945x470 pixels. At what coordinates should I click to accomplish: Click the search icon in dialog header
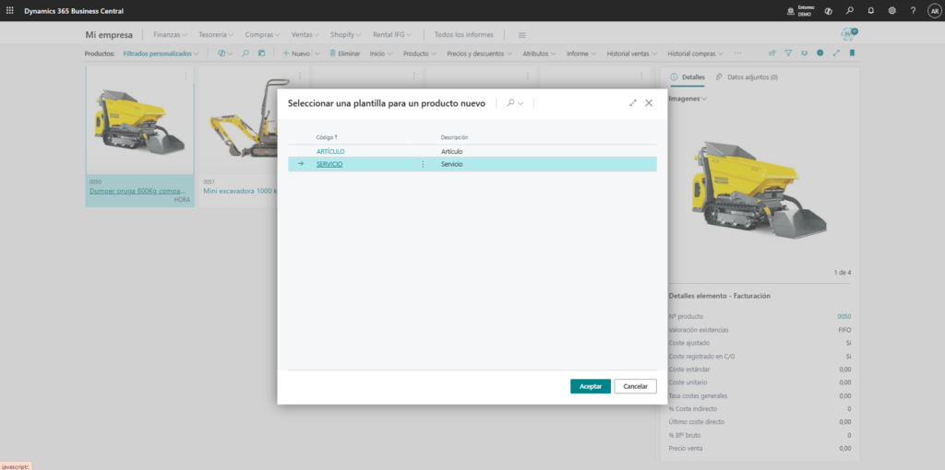pyautogui.click(x=509, y=103)
